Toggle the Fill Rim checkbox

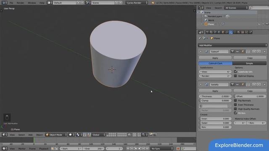click(x=235, y=113)
